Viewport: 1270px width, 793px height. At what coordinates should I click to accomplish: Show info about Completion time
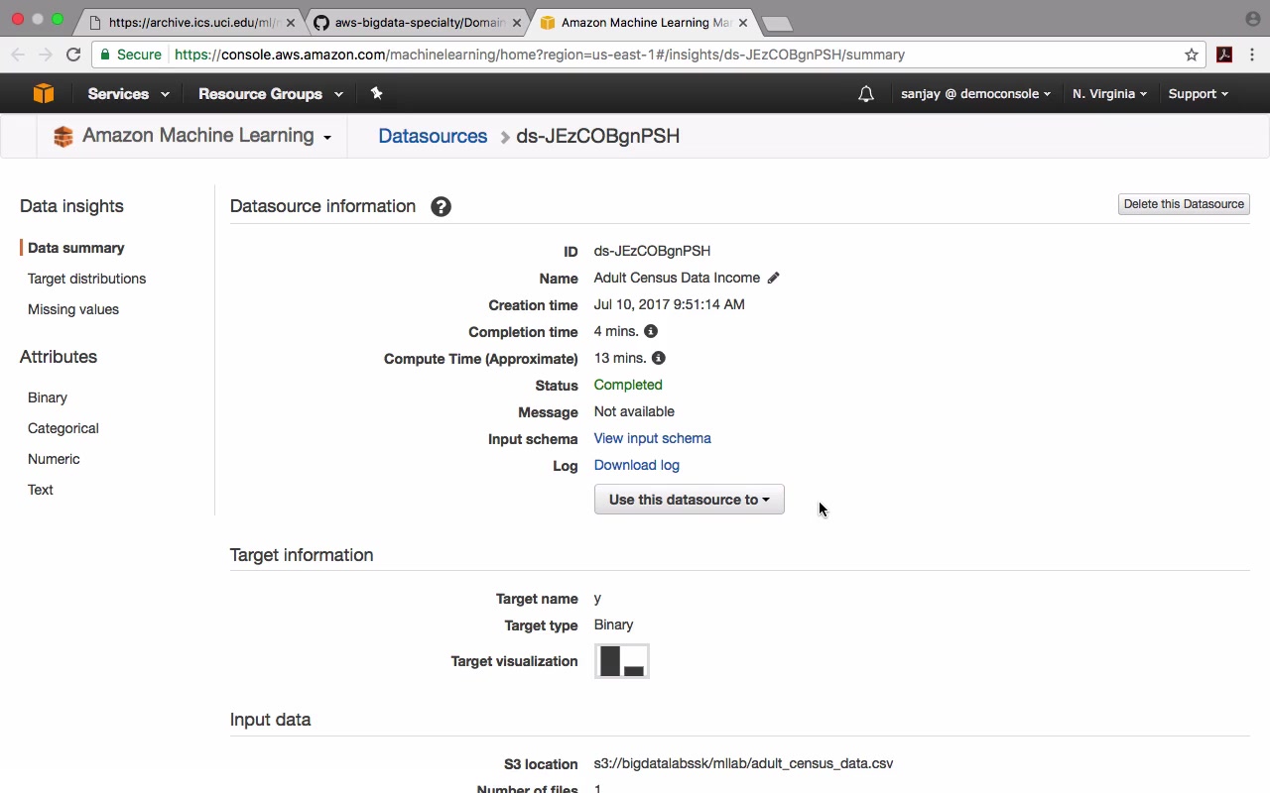(x=651, y=331)
